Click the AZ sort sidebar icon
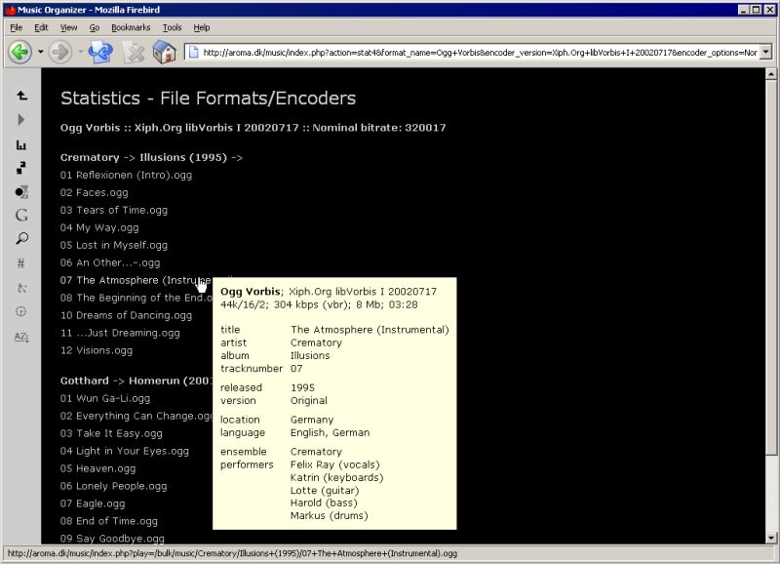 (x=21, y=337)
